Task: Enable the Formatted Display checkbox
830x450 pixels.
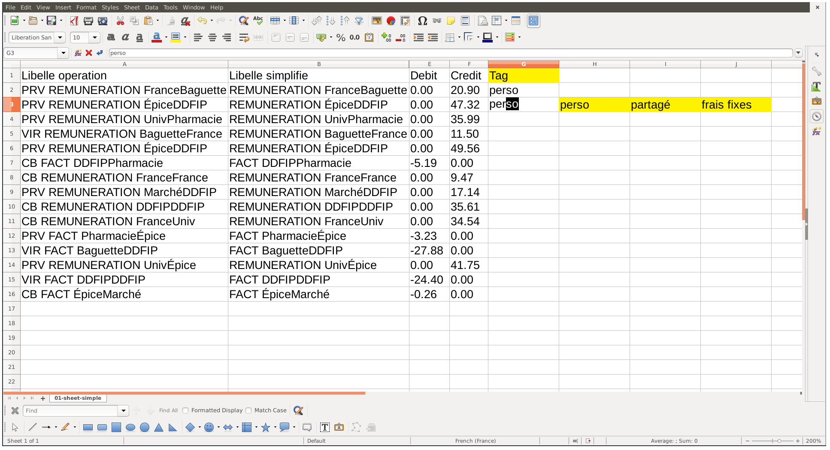Action: (185, 411)
